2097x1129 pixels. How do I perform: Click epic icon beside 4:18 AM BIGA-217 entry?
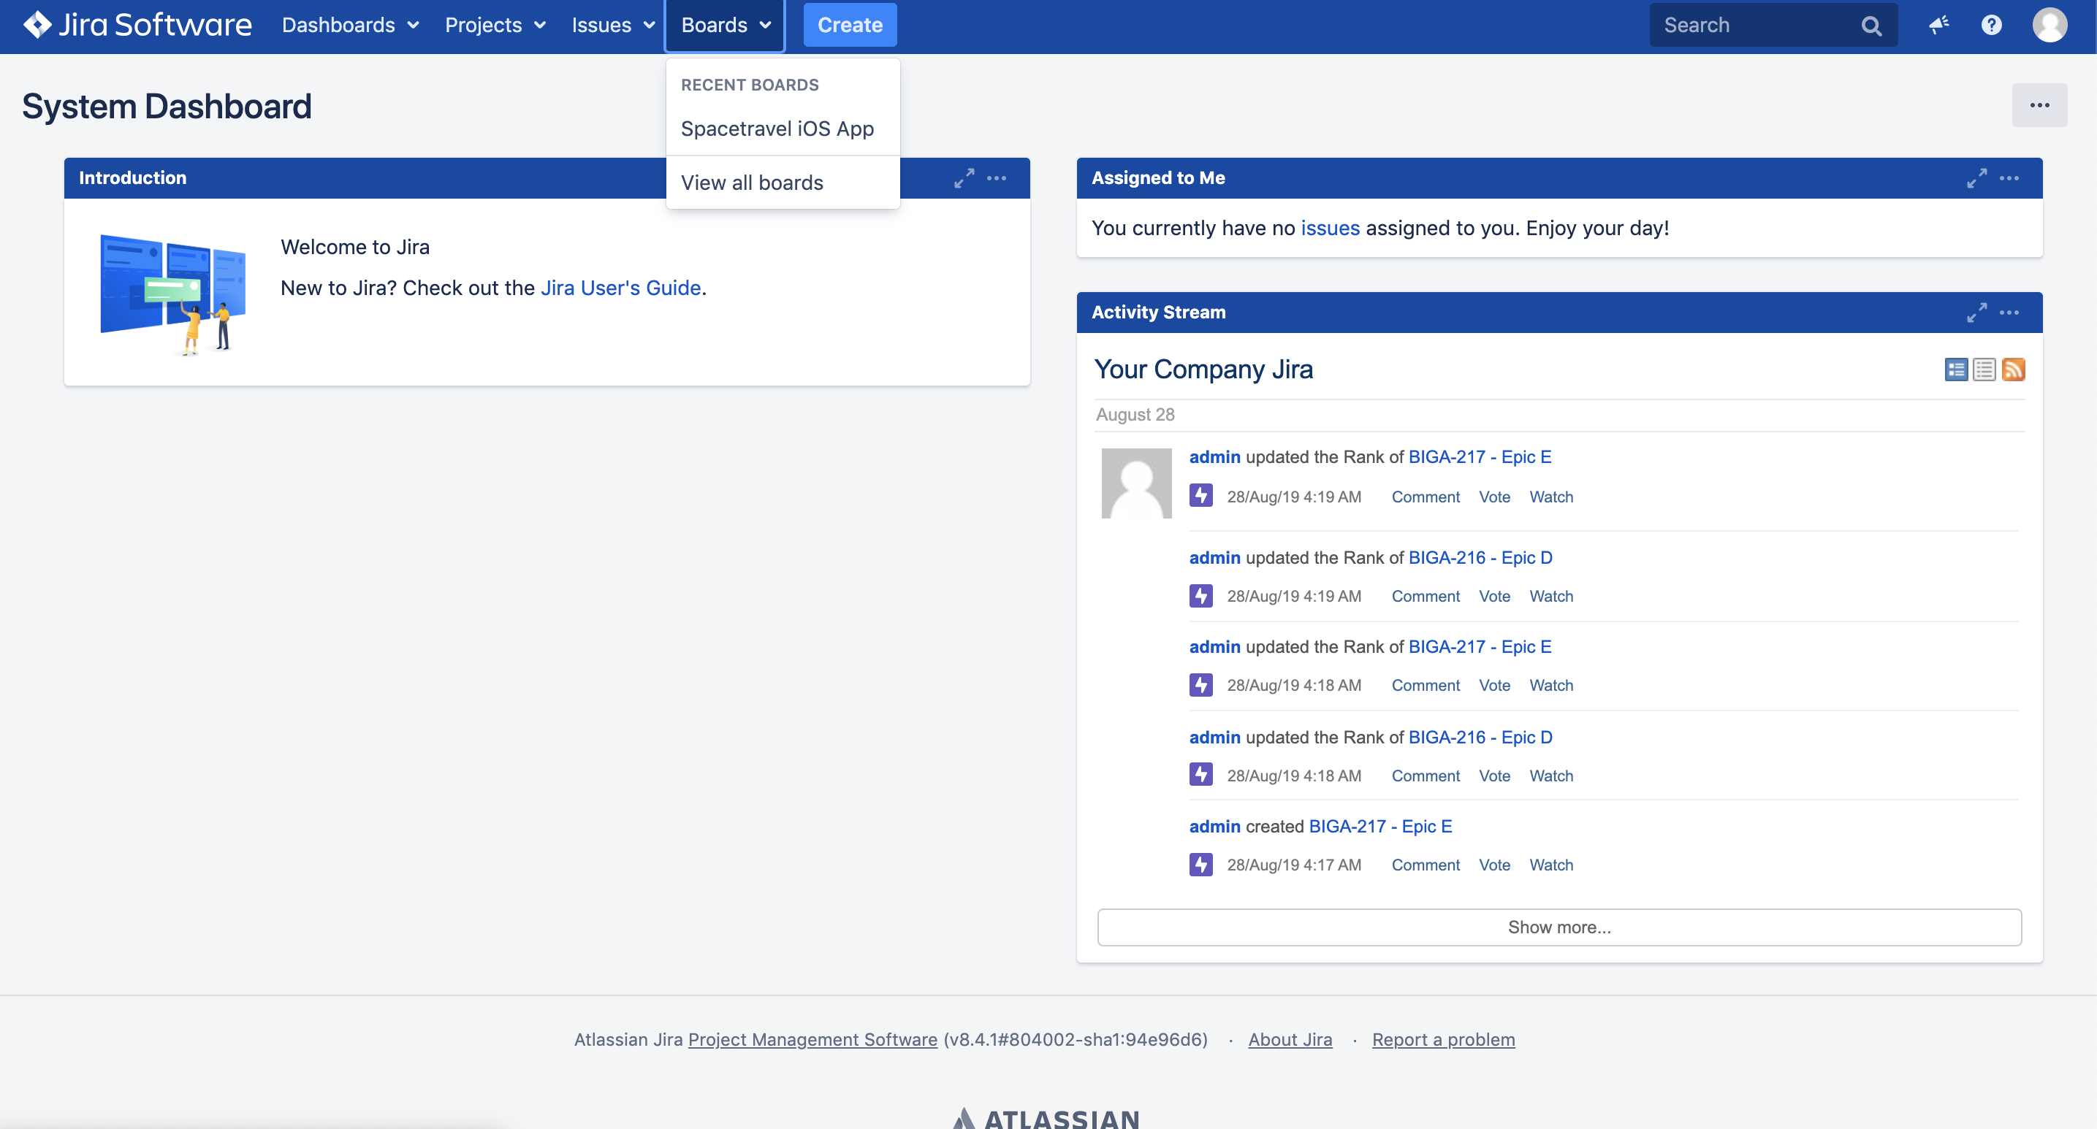1200,685
